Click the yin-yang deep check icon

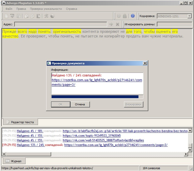tap(52, 16)
